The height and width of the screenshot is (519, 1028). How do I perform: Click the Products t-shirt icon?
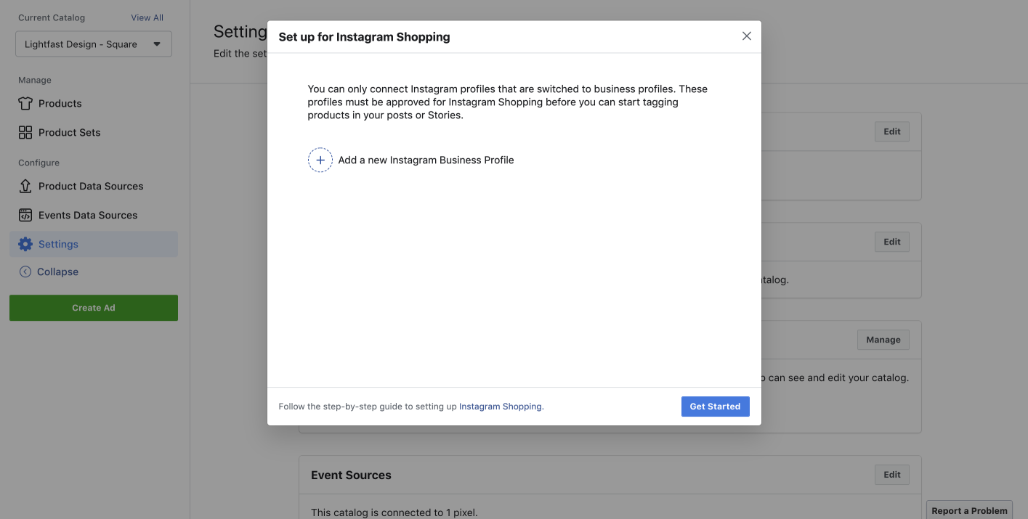[25, 103]
